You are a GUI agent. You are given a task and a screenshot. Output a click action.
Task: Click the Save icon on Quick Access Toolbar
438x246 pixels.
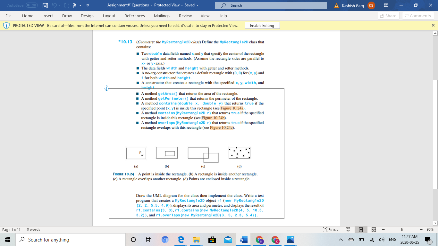pyautogui.click(x=45, y=5)
